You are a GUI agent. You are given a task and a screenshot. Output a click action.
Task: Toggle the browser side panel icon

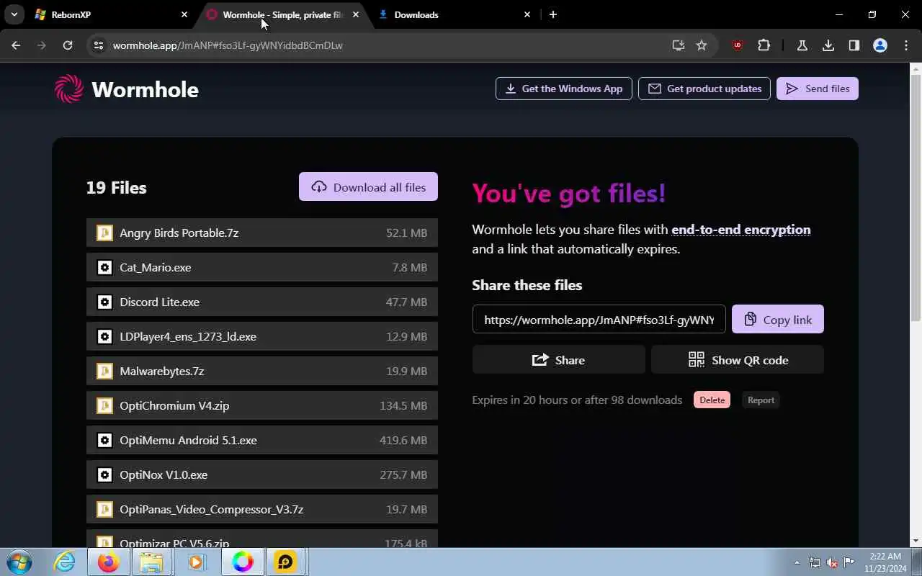(854, 45)
